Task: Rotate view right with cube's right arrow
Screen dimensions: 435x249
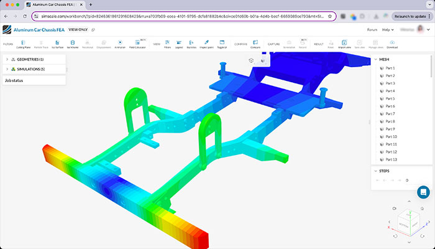Action: click(429, 222)
